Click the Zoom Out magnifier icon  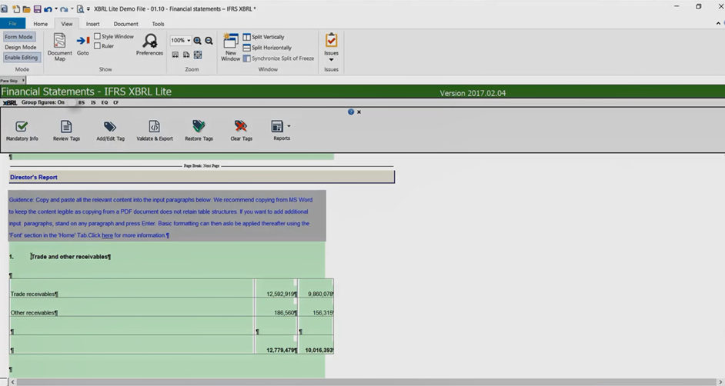209,41
